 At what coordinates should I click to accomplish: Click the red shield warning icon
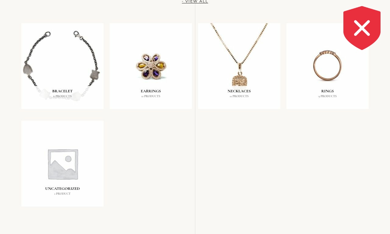click(x=362, y=28)
